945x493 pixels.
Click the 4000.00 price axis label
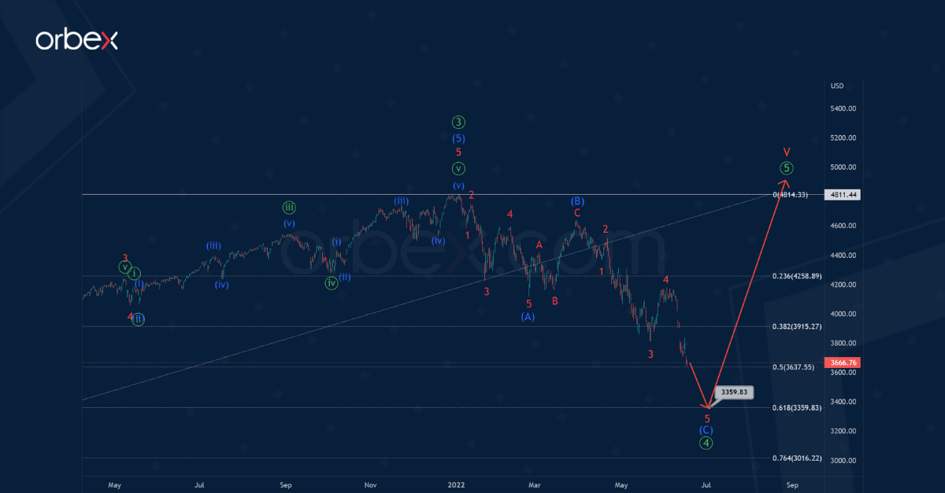(x=844, y=315)
